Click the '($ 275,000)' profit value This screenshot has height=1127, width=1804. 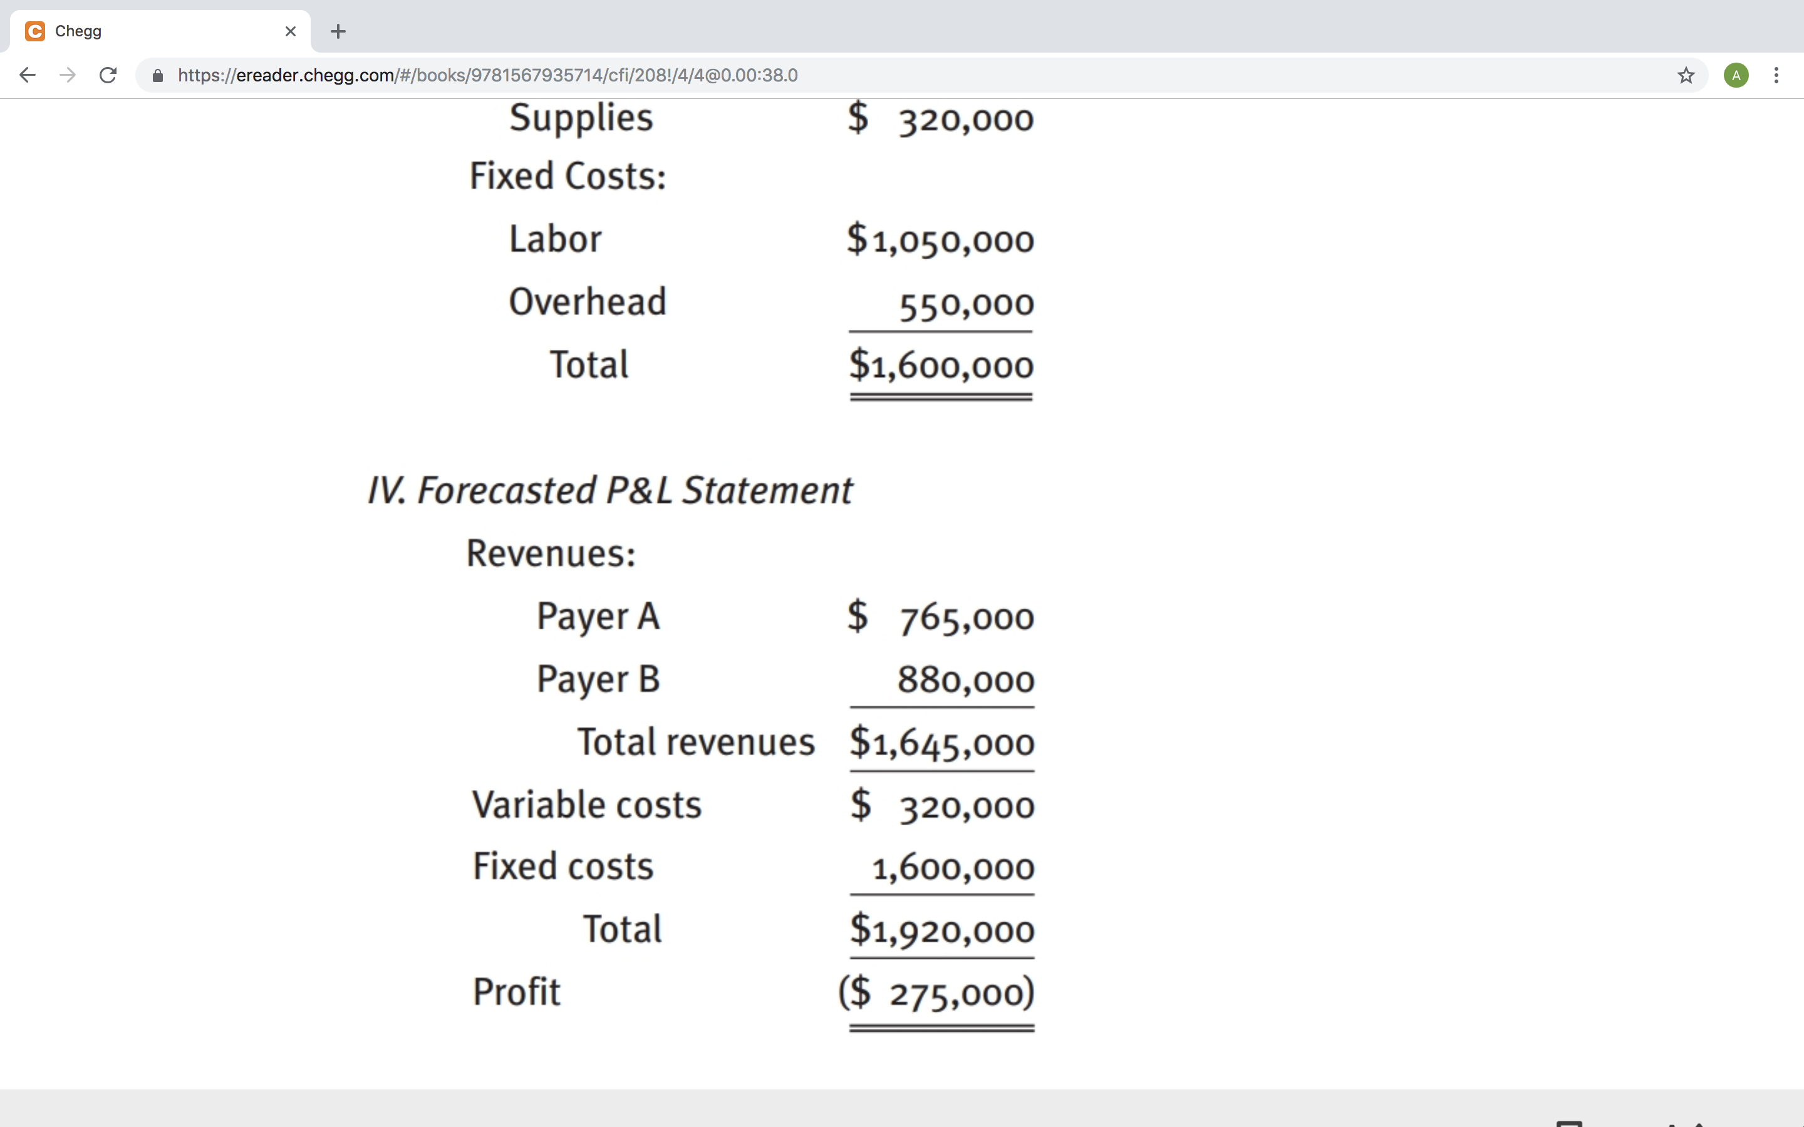[936, 993]
